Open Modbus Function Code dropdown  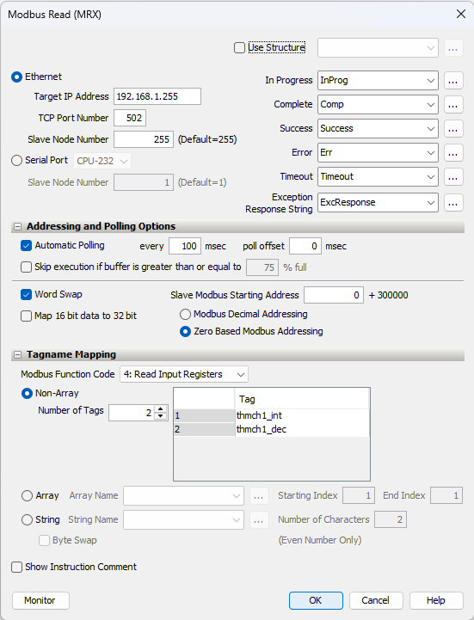click(184, 374)
